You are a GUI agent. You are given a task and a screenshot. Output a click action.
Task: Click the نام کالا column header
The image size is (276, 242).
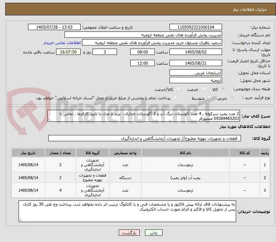pos(185,153)
